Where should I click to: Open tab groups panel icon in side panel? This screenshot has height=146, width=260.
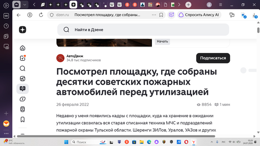click(x=6, y=36)
